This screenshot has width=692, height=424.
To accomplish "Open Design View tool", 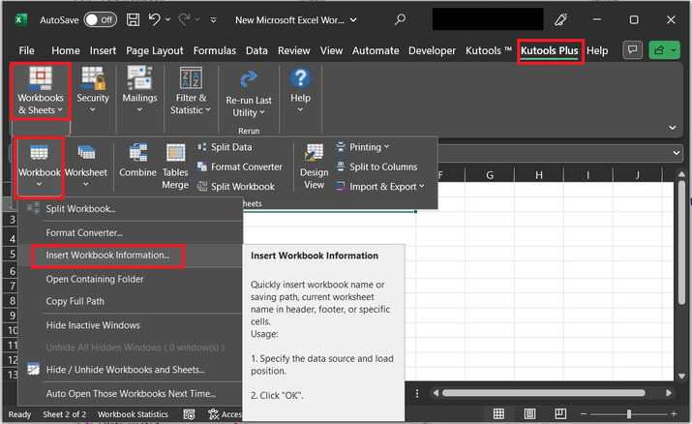I will 315,165.
